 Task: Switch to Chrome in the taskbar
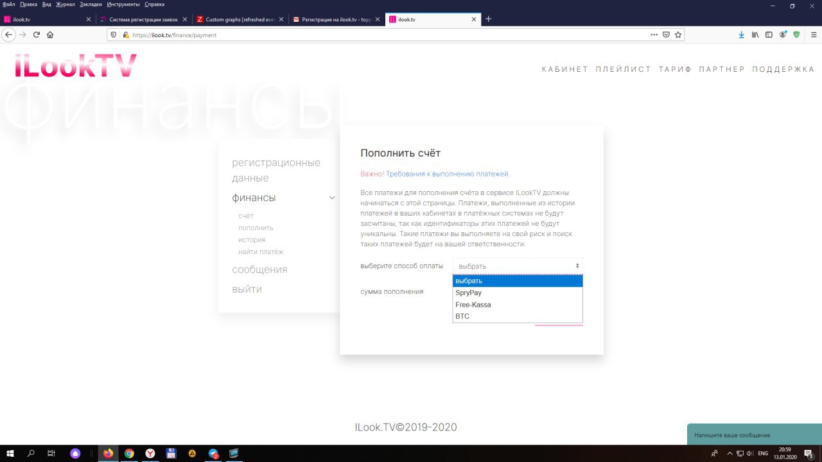(x=129, y=453)
